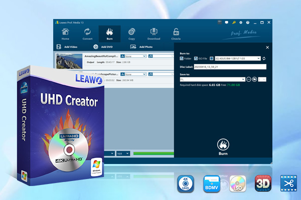Minimize the Leawo Prof. Media window

coord(255,23)
